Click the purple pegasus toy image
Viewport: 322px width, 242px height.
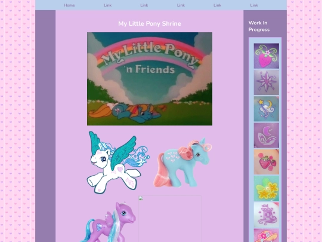108,222
